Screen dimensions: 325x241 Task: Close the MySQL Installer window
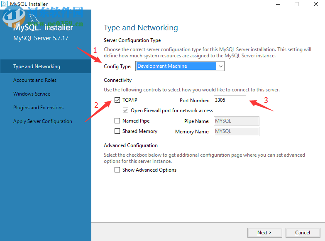point(316,4)
